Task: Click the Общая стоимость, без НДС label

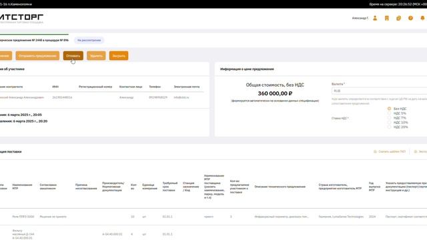Action: tap(275, 85)
